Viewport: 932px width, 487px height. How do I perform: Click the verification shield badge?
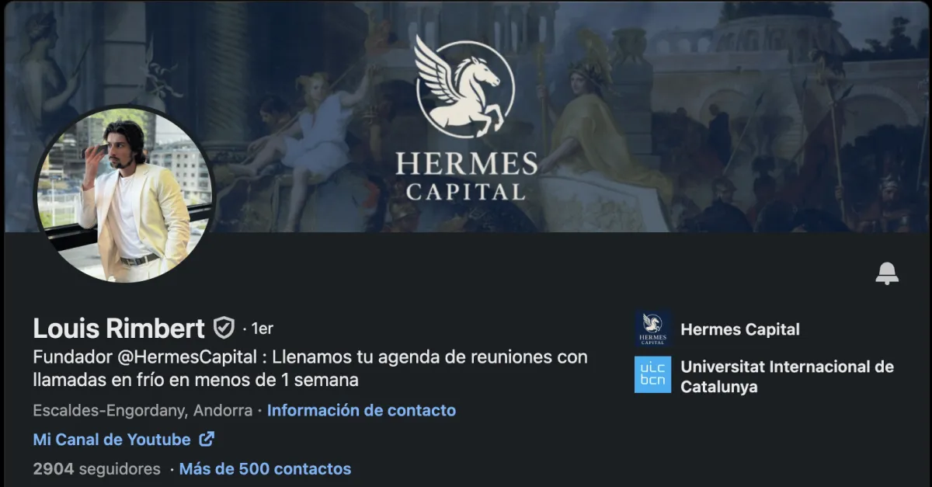coord(224,329)
